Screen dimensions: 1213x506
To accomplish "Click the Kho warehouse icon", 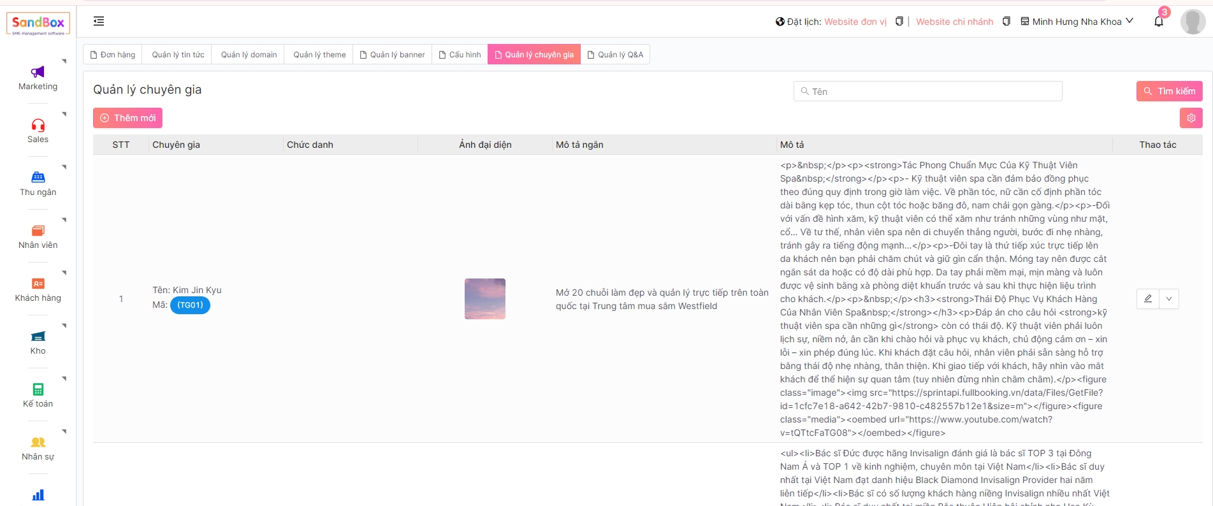I will click(38, 336).
